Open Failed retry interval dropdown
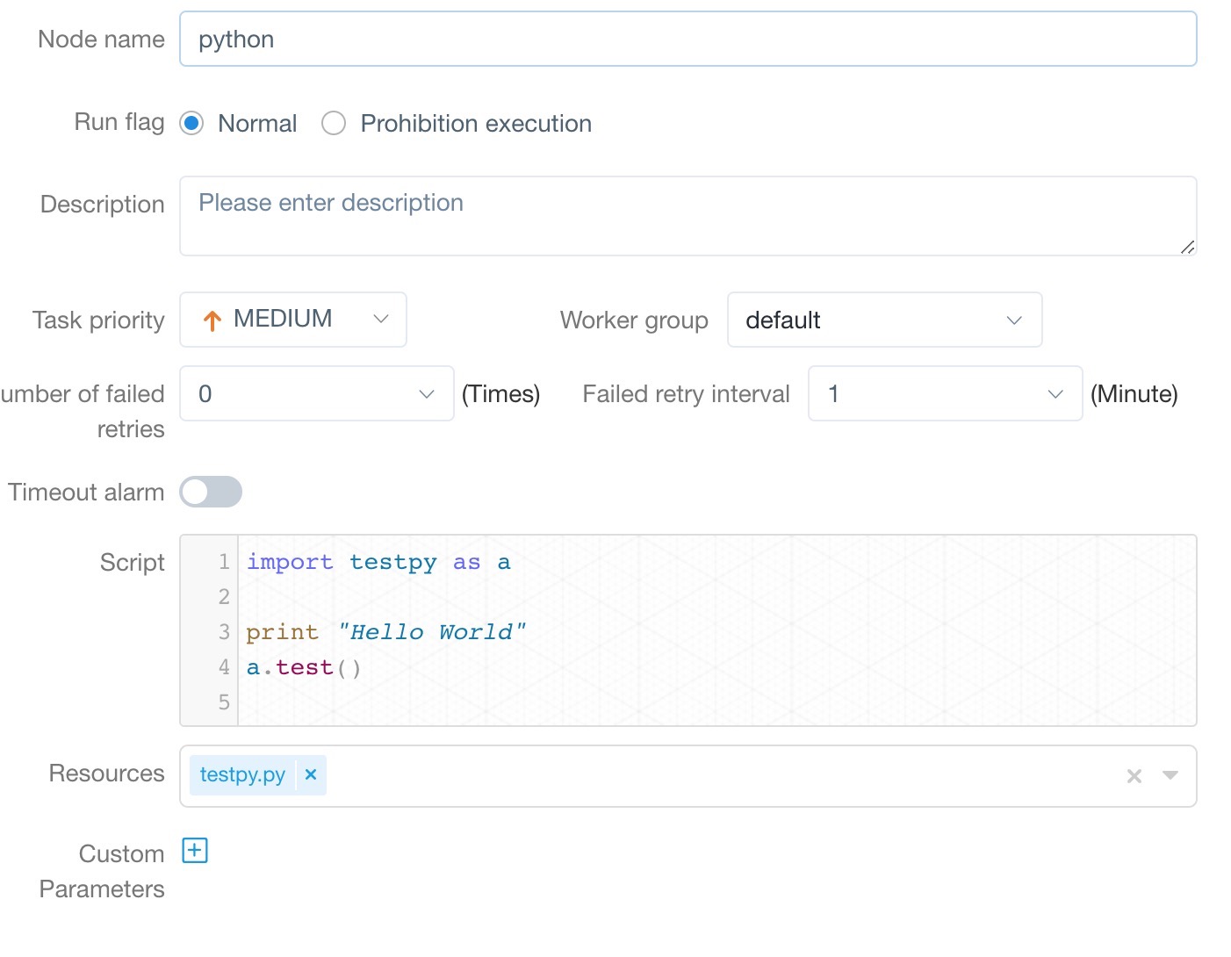The image size is (1231, 957). (945, 394)
